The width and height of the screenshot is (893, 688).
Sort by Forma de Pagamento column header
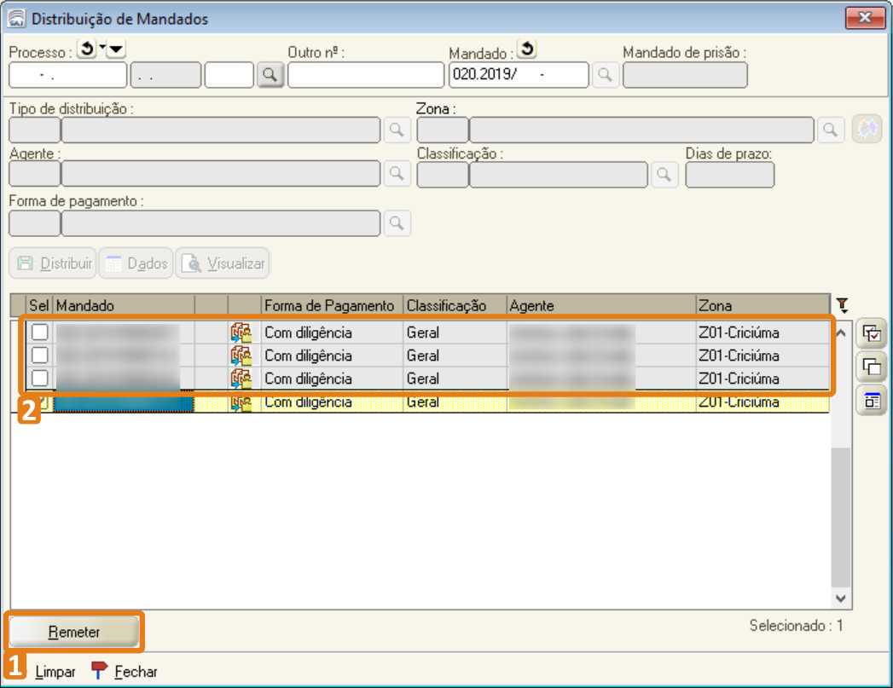tap(331, 305)
